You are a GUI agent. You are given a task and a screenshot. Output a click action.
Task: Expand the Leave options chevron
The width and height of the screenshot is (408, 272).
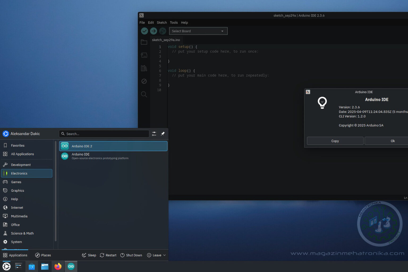pos(164,255)
